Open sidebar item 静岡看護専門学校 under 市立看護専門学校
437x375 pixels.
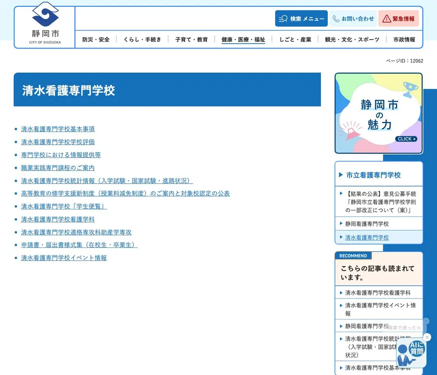[x=379, y=224]
